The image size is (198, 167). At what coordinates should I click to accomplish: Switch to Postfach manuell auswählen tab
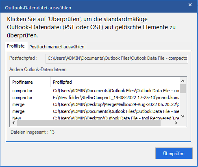[x=57, y=47]
